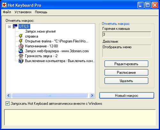Create macro with Новый макрос button
This screenshot has width=160, height=130.
point(127,96)
